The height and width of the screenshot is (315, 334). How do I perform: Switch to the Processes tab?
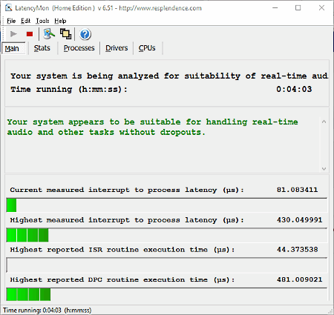(79, 48)
